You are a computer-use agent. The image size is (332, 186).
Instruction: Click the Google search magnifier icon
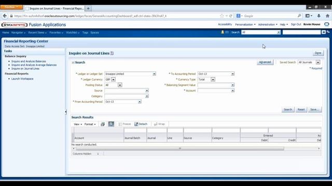coord(299,16)
